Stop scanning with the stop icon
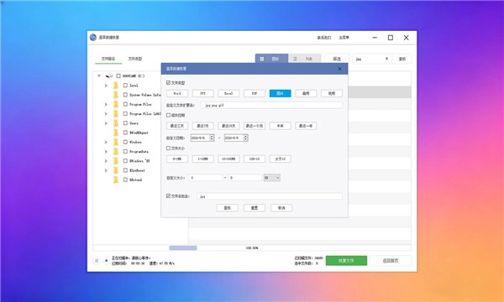Image resolution: width=504 pixels, height=302 pixels. [106, 261]
